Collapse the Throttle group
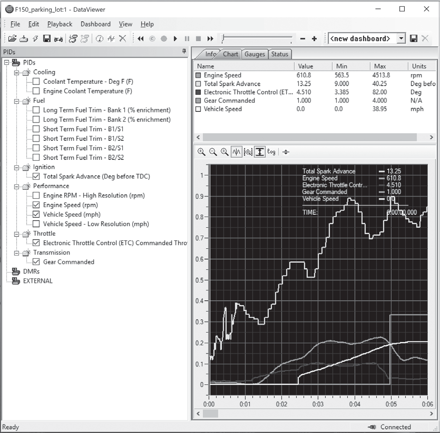Image resolution: width=440 pixels, height=433 pixels. [x=17, y=234]
